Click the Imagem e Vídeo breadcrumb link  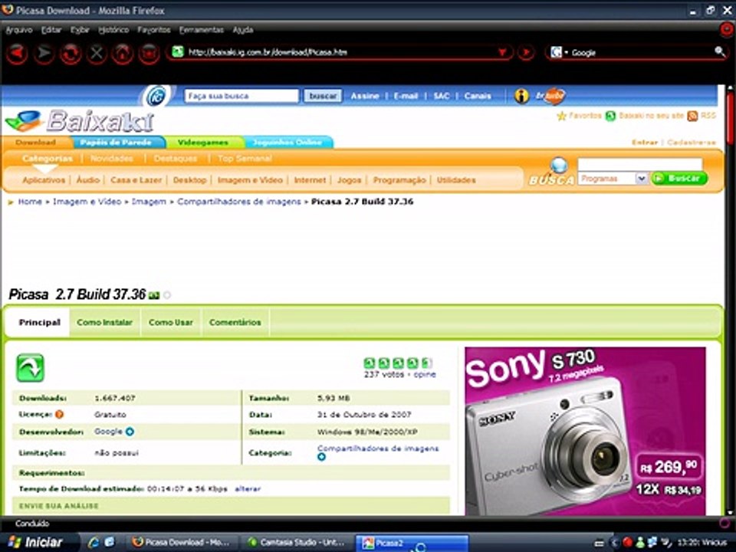(87, 202)
